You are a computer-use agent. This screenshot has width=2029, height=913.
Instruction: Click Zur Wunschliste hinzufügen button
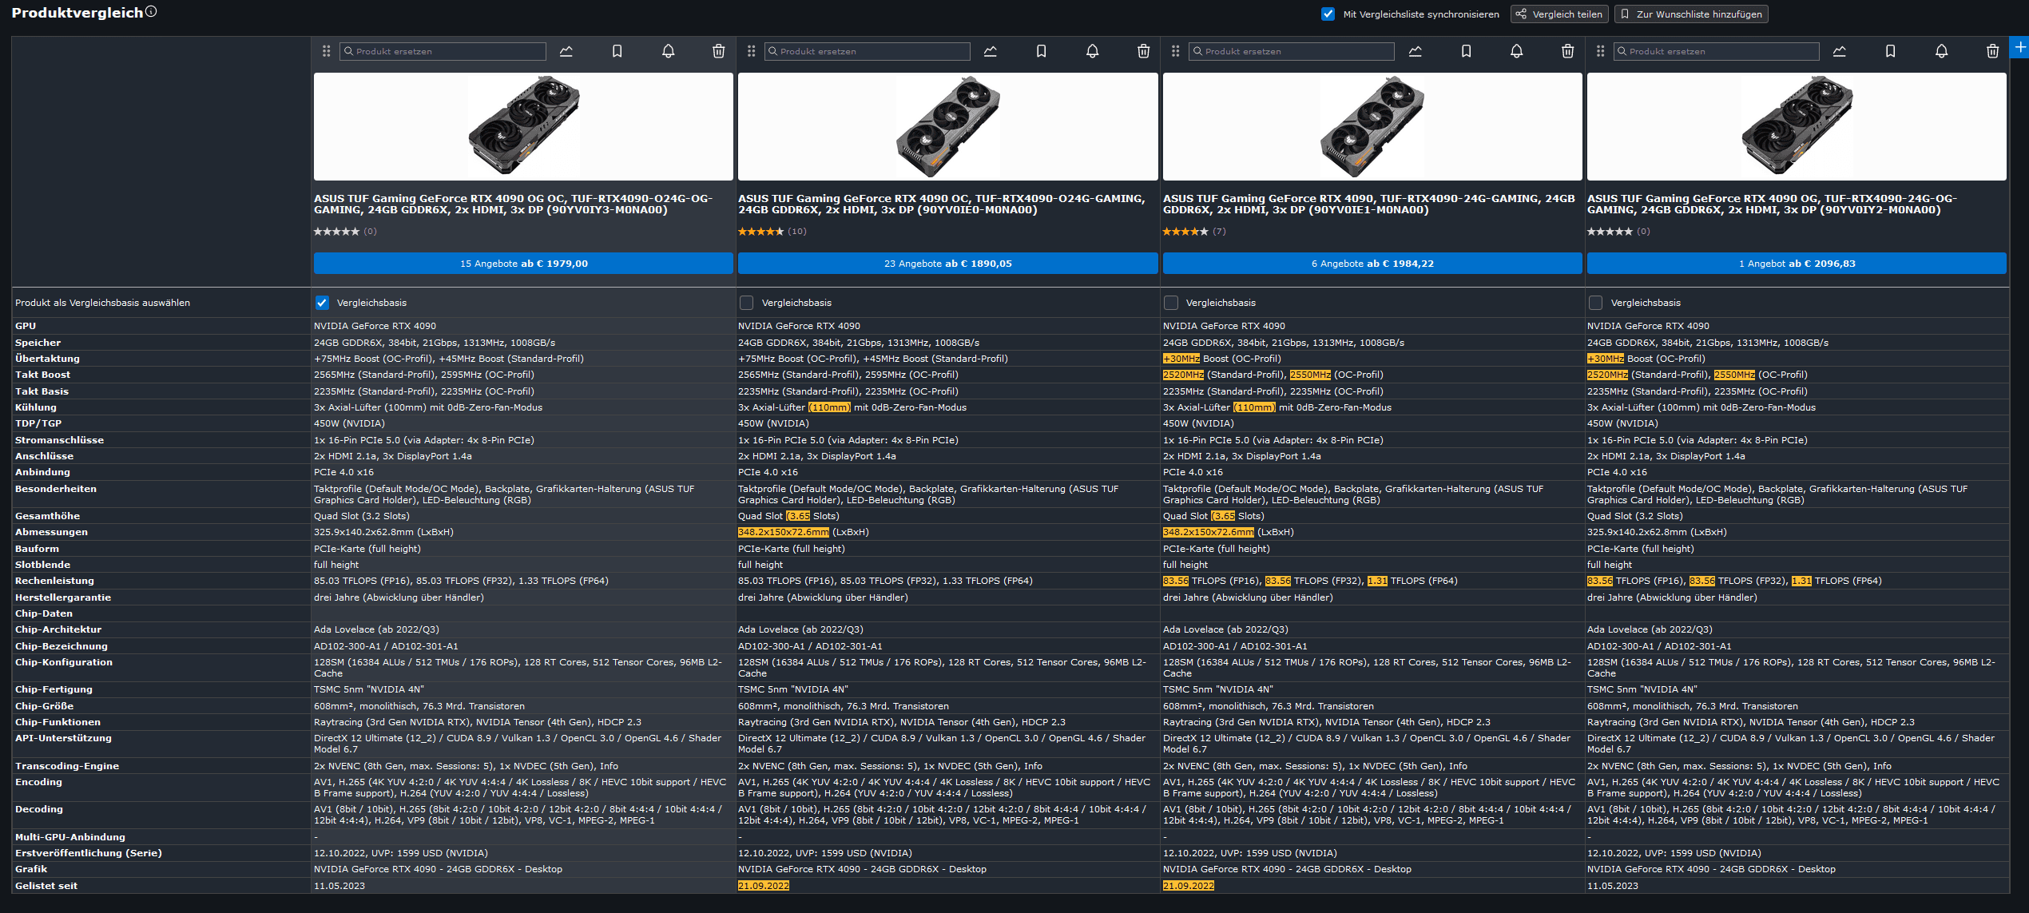click(x=1691, y=14)
